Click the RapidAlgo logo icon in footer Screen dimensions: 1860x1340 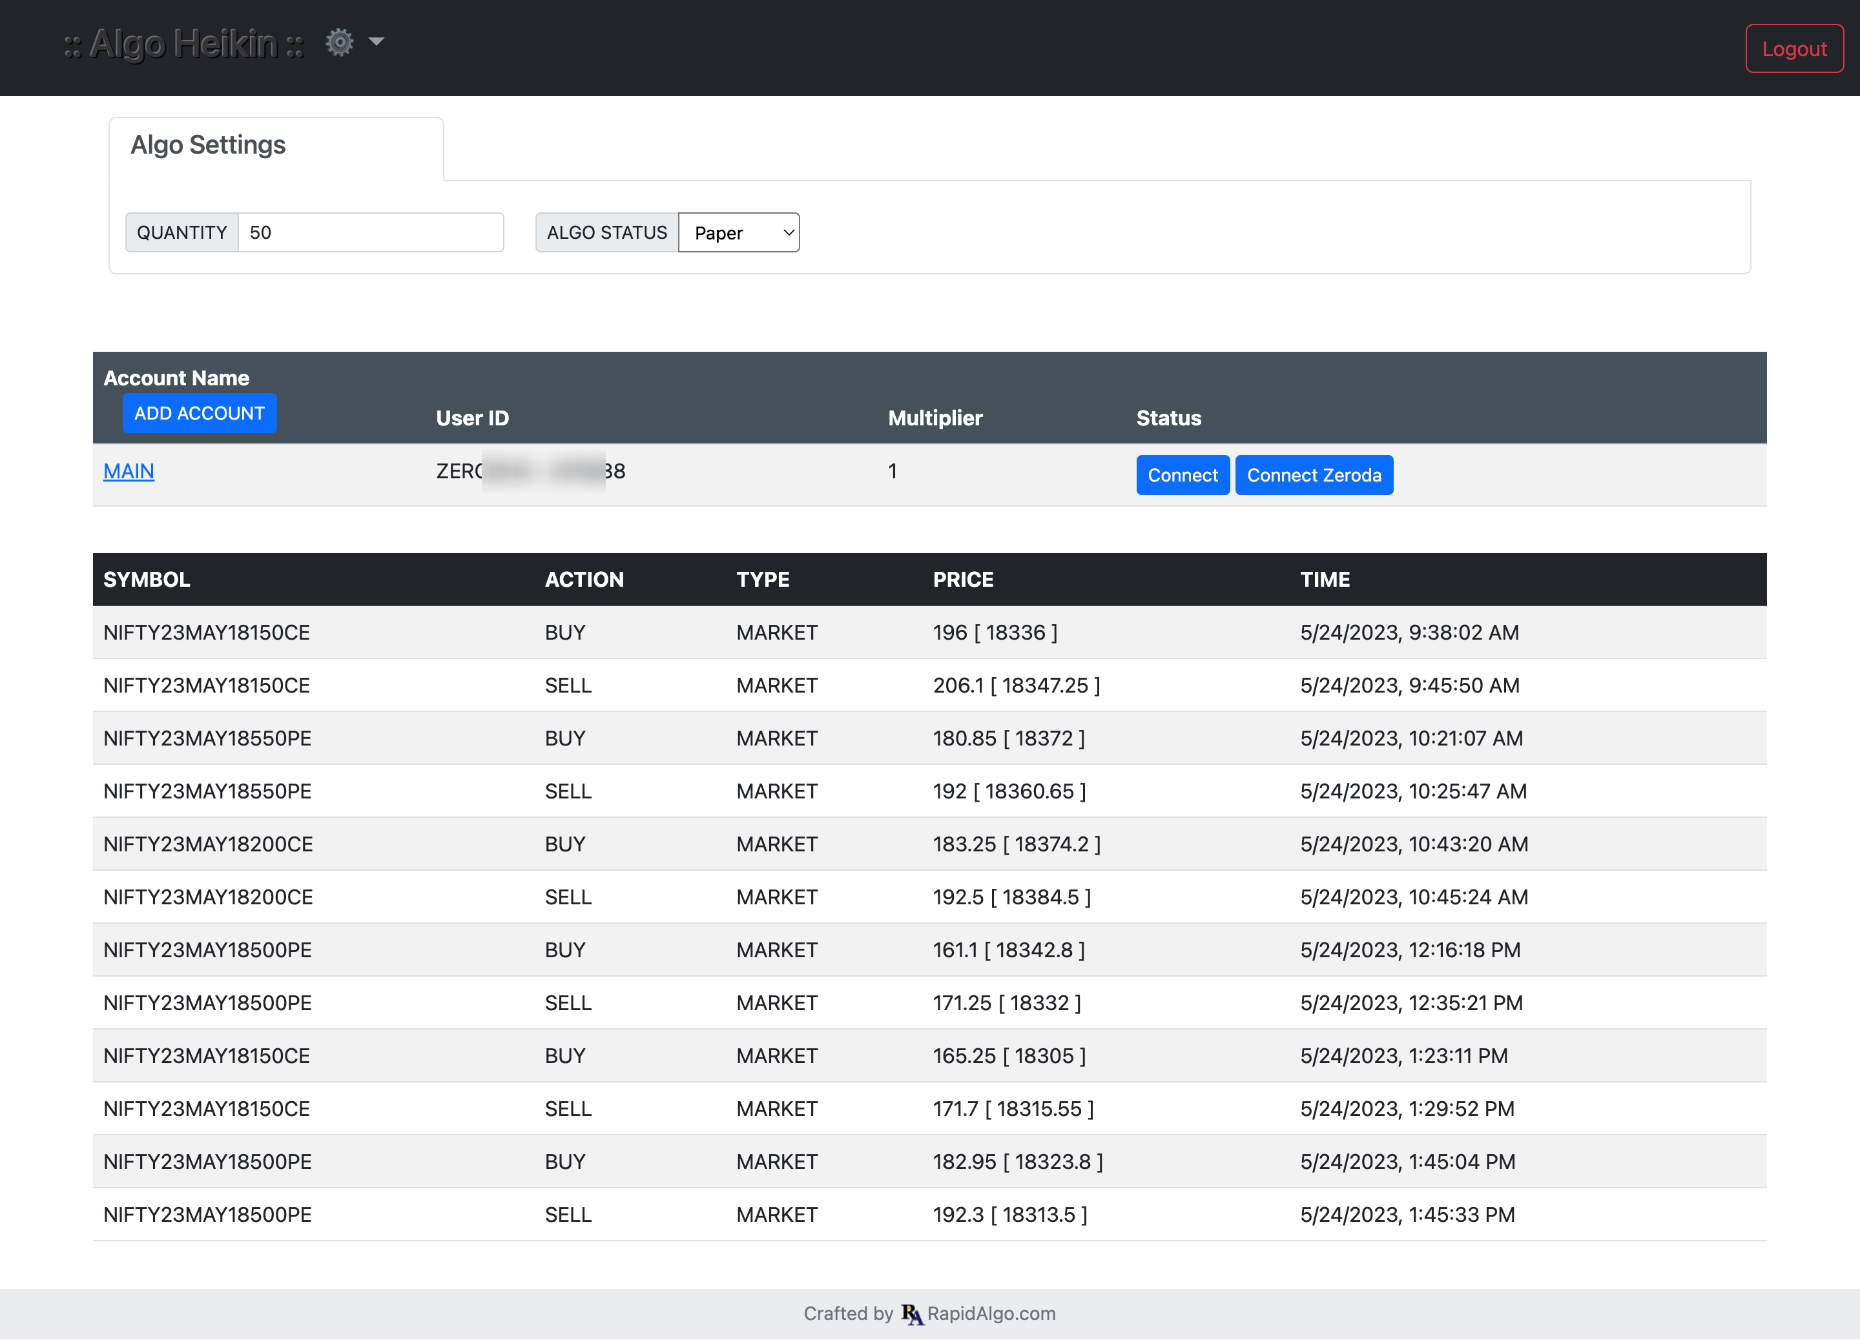point(912,1314)
